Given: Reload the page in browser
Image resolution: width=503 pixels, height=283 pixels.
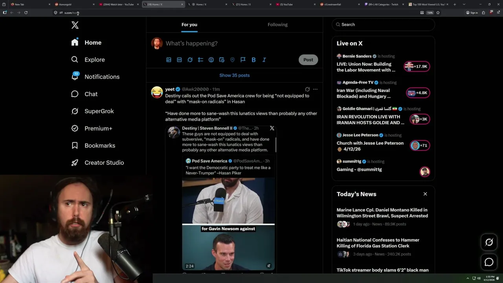Looking at the screenshot, I should tap(26, 13).
